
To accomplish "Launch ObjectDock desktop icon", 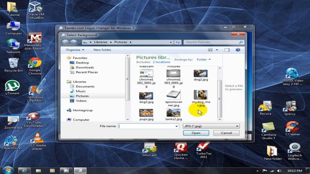I will [11, 143].
